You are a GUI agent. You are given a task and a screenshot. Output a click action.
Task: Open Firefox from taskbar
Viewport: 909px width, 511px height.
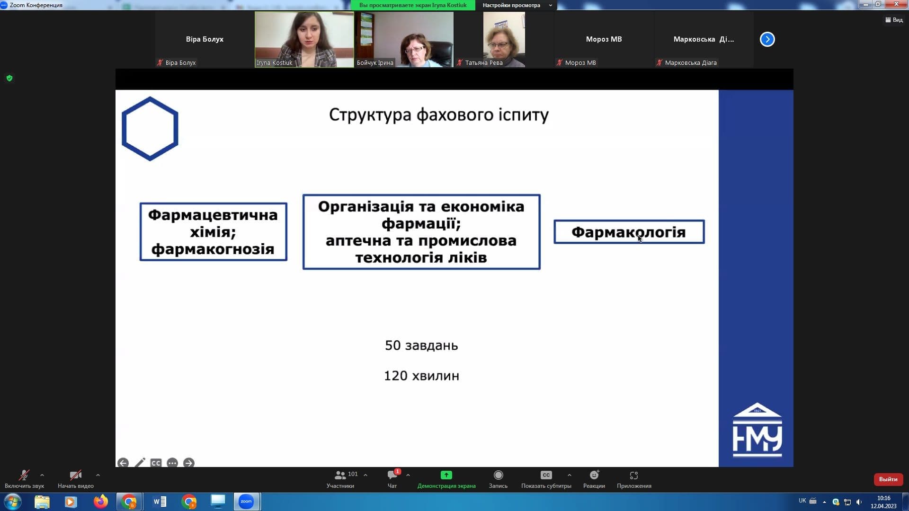[100, 502]
